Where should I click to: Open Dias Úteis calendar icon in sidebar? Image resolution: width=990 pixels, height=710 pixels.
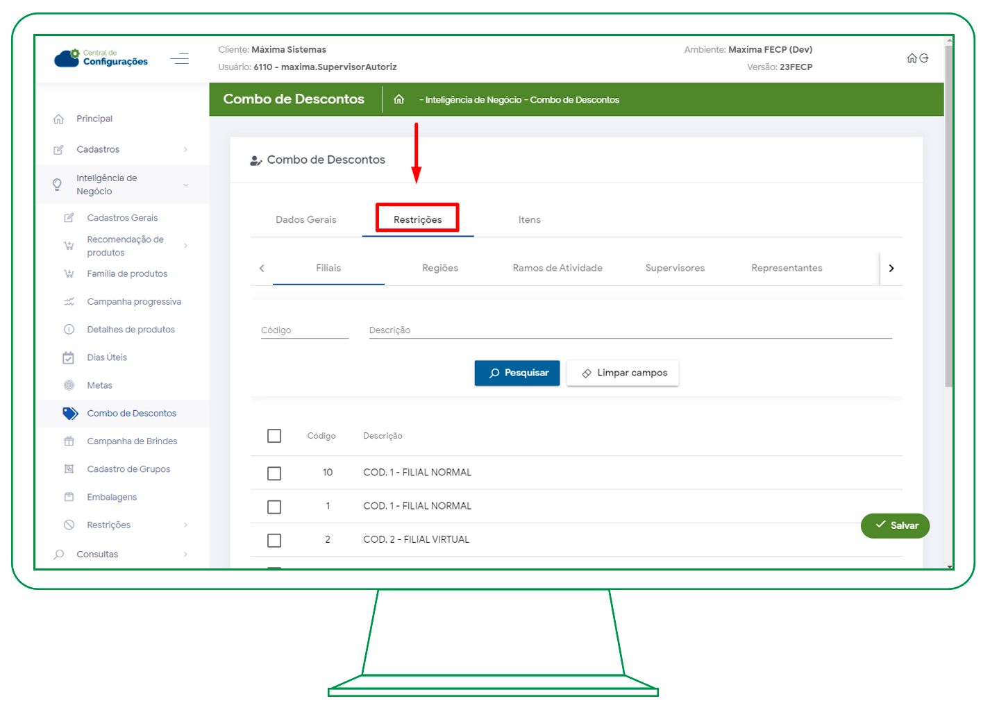tap(69, 358)
